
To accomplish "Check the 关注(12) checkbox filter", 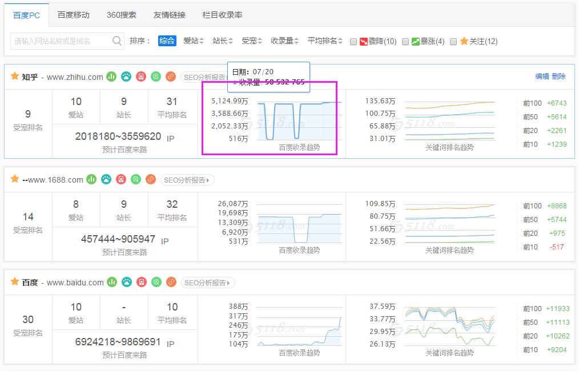I will point(453,41).
